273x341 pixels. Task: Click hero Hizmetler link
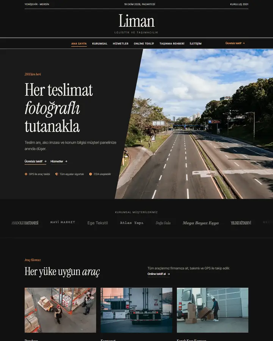(59, 161)
